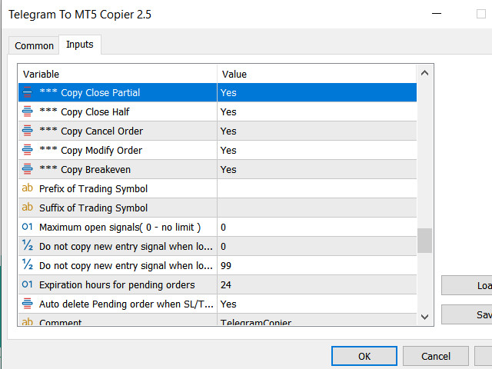
Task: Open the Yes value for Copy Modify Order
Action: (317, 150)
